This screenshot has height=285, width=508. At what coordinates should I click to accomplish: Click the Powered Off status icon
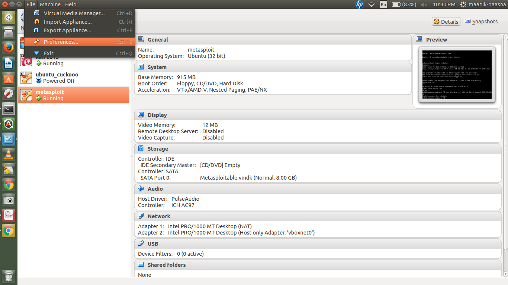(38, 81)
